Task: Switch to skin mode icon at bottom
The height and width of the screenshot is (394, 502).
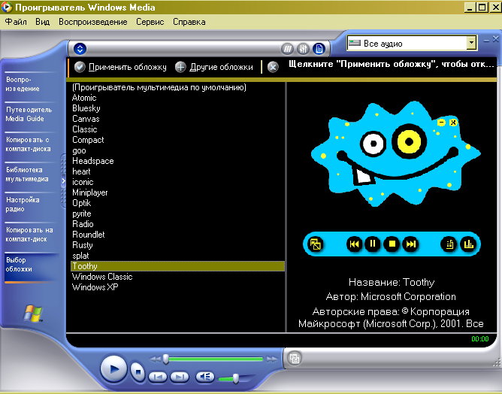Action: (x=295, y=358)
